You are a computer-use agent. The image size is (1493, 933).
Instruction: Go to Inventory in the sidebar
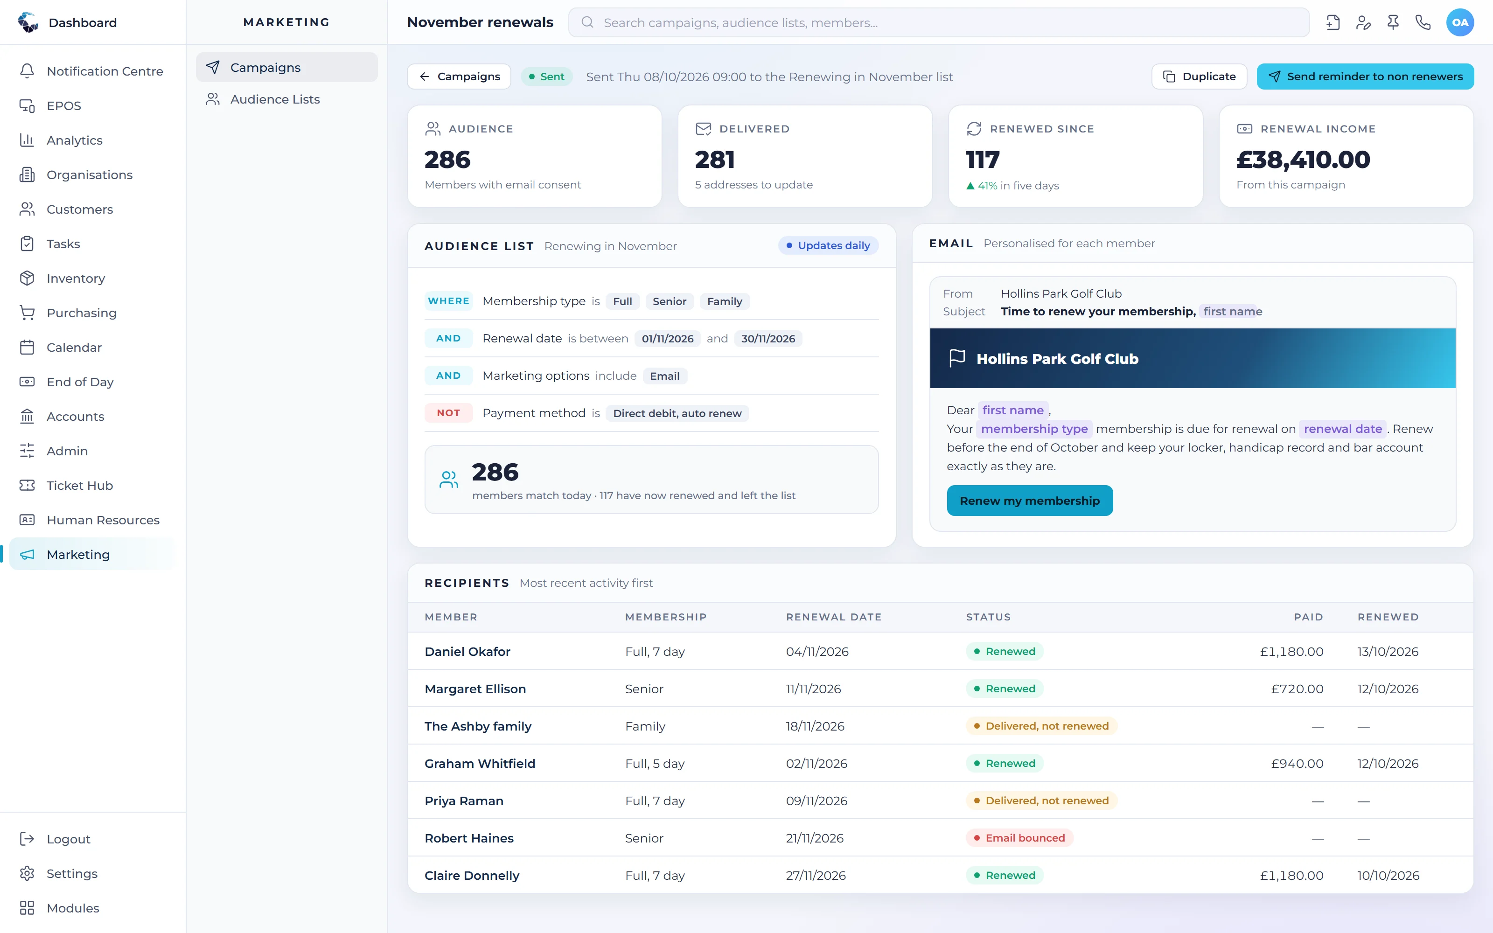[92, 279]
